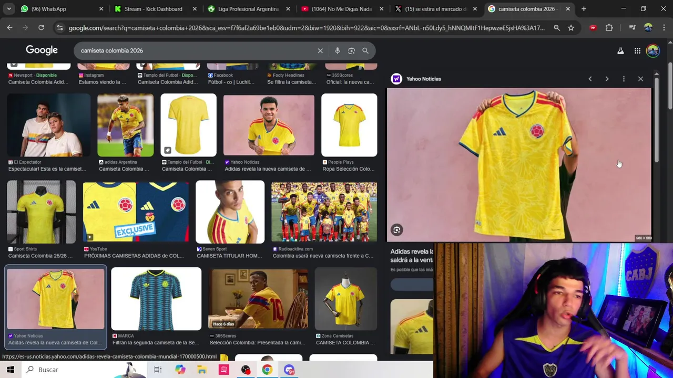The width and height of the screenshot is (673, 378).
Task: Open 'Filtran la segunda camiseta' MARCA link
Action: tap(156, 343)
